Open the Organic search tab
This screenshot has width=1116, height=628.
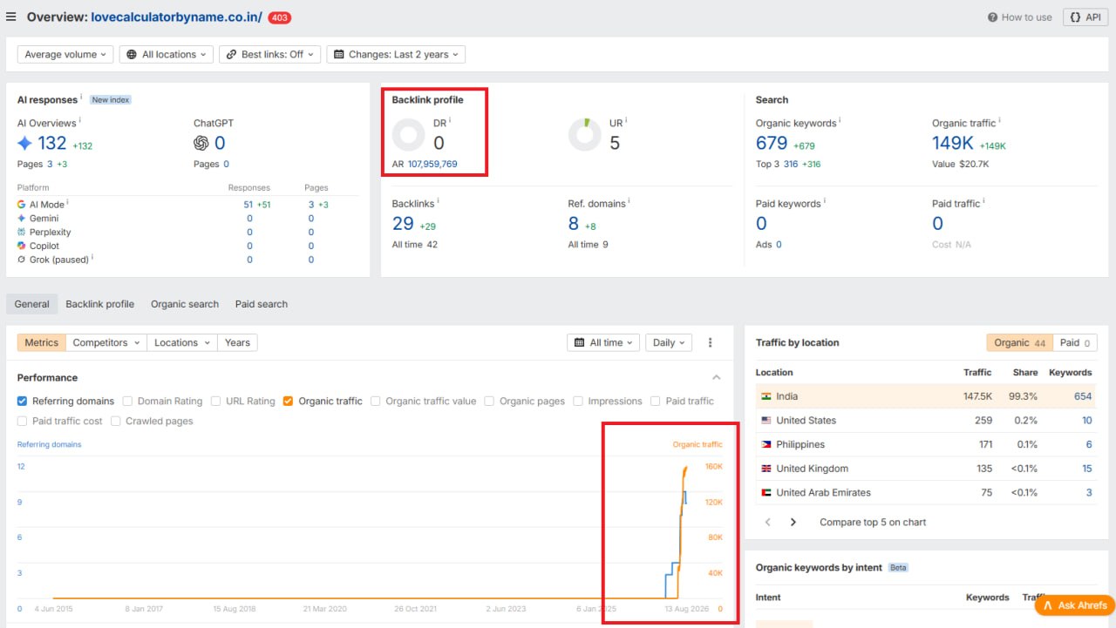point(185,304)
